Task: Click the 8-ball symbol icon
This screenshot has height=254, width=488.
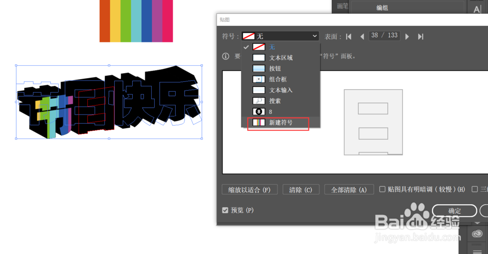Action: click(259, 112)
